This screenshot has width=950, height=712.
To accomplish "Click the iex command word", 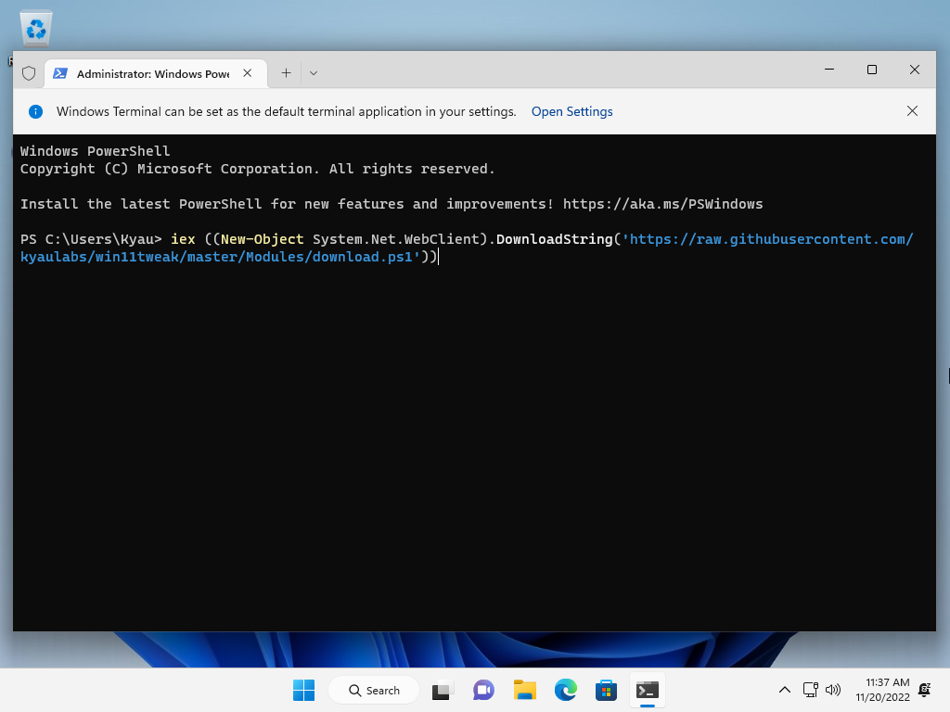I will click(183, 239).
